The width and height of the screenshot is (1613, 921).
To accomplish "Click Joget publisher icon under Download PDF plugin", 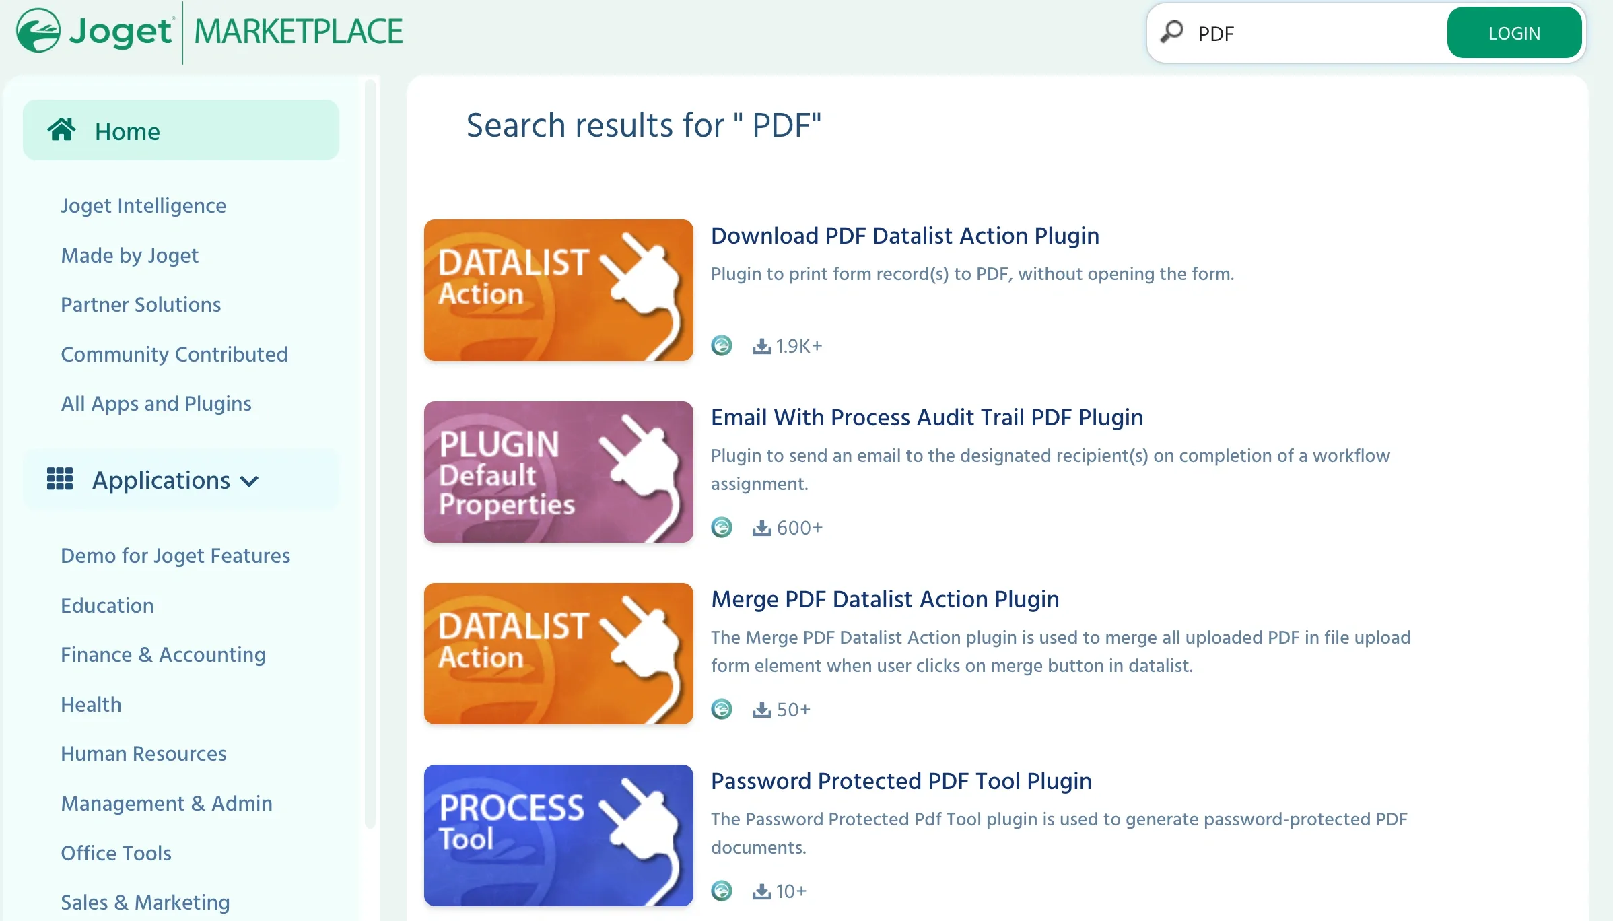I will pos(722,345).
